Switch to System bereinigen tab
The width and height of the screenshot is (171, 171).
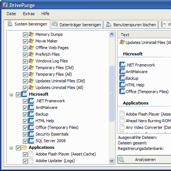27,24
